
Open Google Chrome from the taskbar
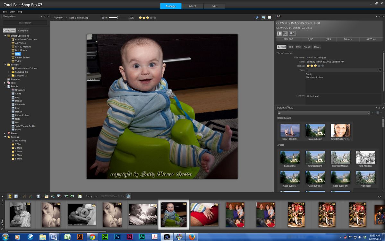tap(92, 237)
